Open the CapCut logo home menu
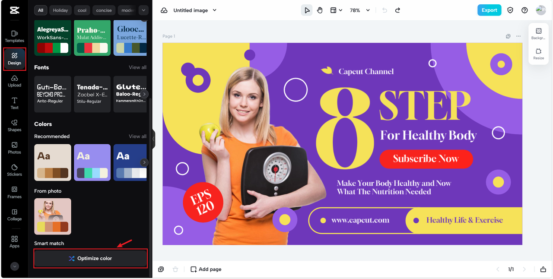Viewport: 553px width, 279px height. click(14, 10)
